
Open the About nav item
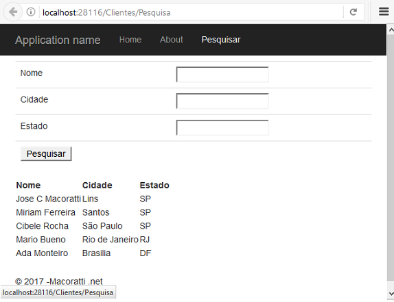(x=172, y=40)
